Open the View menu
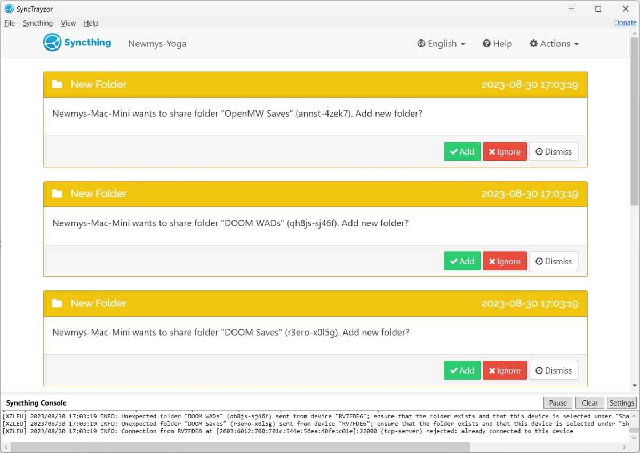This screenshot has height=453, width=640. pyautogui.click(x=68, y=23)
